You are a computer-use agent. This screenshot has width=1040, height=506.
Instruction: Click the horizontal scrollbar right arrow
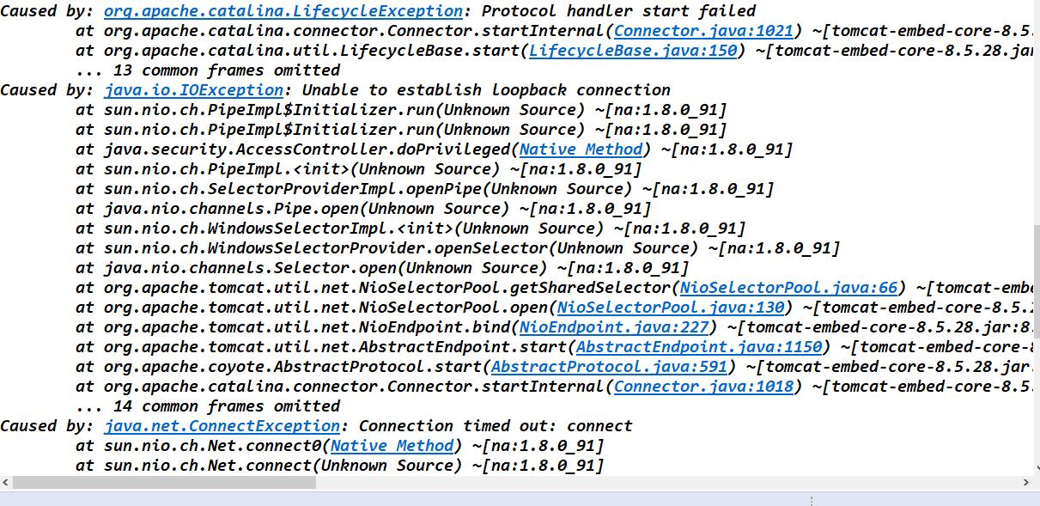[1027, 483]
